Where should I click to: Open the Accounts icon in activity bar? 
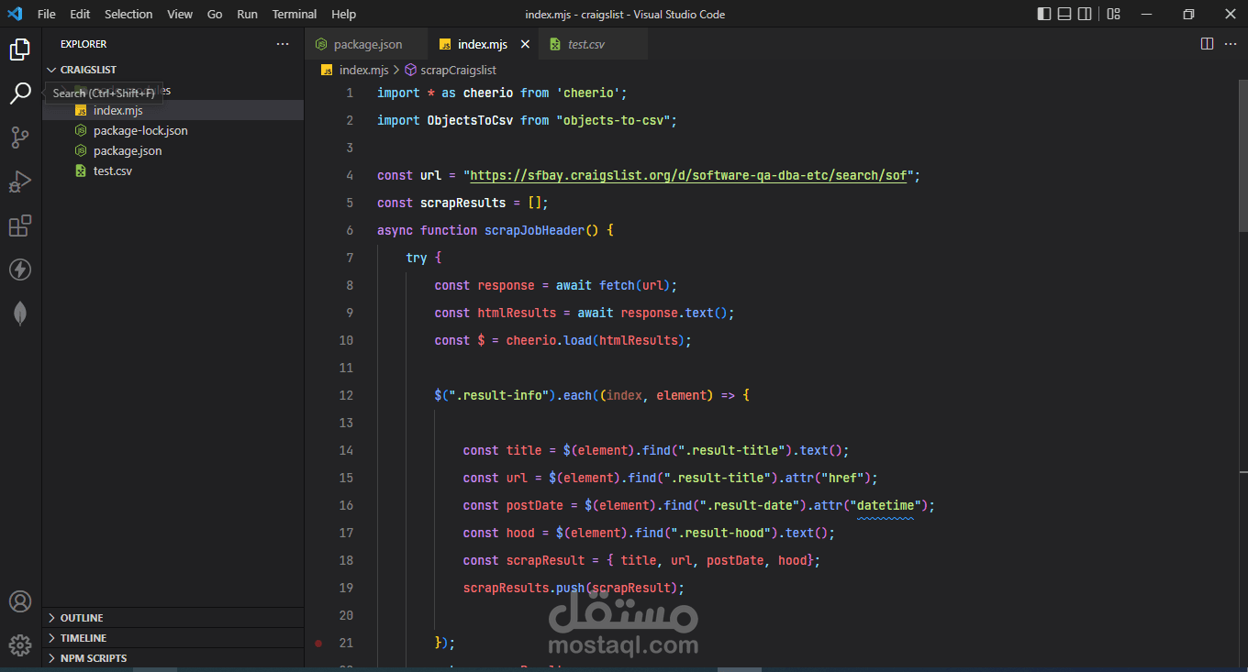[x=20, y=601]
